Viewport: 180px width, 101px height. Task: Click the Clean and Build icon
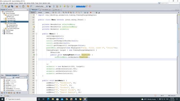pyautogui.click(x=57, y=6)
